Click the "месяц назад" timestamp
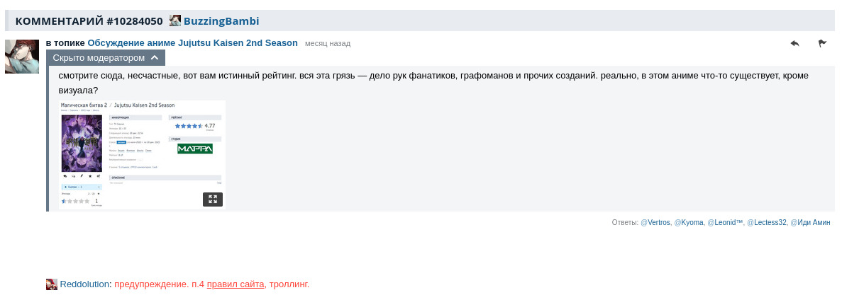Viewport: 842px width, 295px height. (x=328, y=43)
